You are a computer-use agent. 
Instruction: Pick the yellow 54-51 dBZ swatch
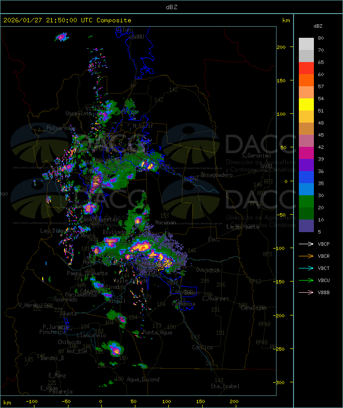point(306,105)
